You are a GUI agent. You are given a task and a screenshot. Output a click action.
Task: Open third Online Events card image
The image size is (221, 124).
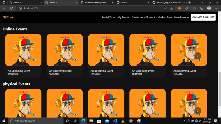pyautogui.click(x=106, y=50)
